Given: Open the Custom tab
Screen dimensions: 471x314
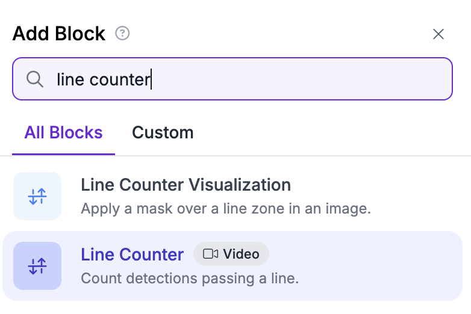Looking at the screenshot, I should tap(163, 132).
